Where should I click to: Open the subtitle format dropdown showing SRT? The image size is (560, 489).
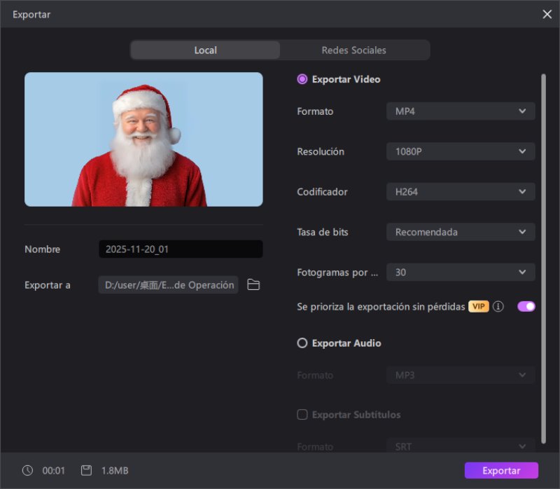pos(460,446)
